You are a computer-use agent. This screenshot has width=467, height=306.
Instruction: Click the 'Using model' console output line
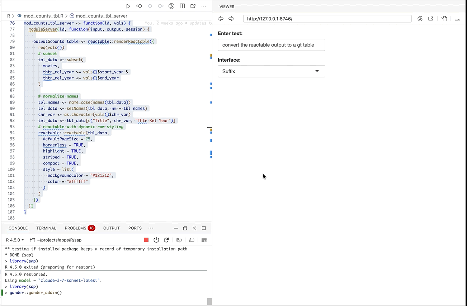tap(53, 281)
